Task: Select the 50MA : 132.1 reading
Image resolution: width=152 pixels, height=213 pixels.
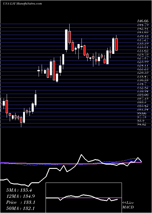Action: click(20, 208)
